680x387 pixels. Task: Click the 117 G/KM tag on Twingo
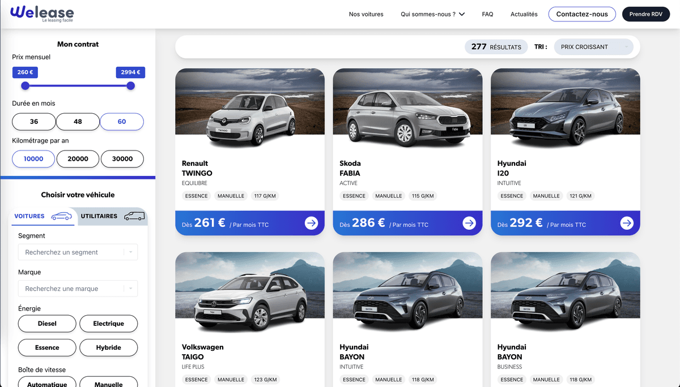tap(265, 196)
